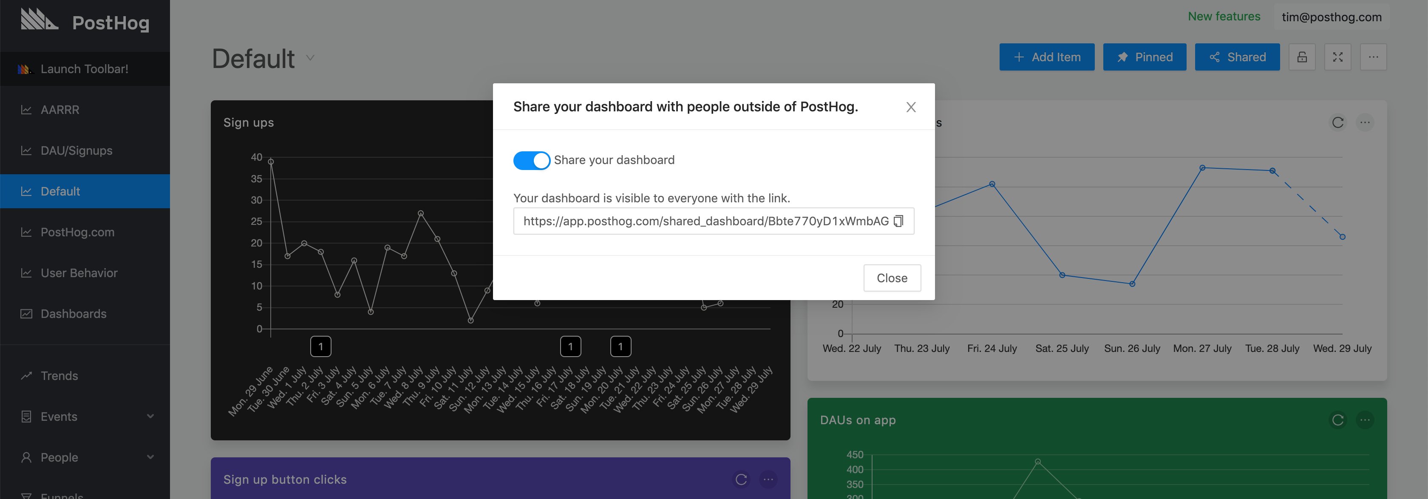Click the lock icon in dashboard header
Viewport: 1428px width, 499px height.
point(1302,57)
